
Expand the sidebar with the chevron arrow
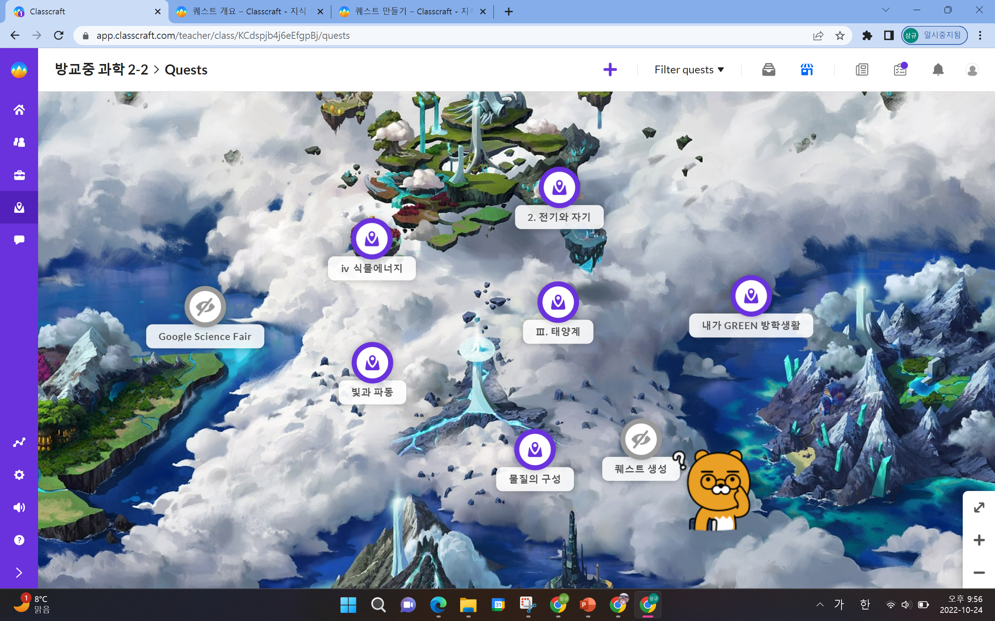pos(19,572)
